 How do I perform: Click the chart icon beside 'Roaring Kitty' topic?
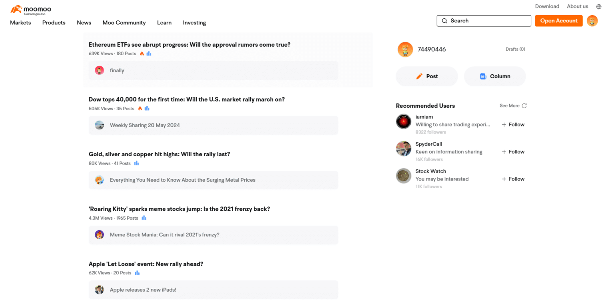(x=144, y=218)
